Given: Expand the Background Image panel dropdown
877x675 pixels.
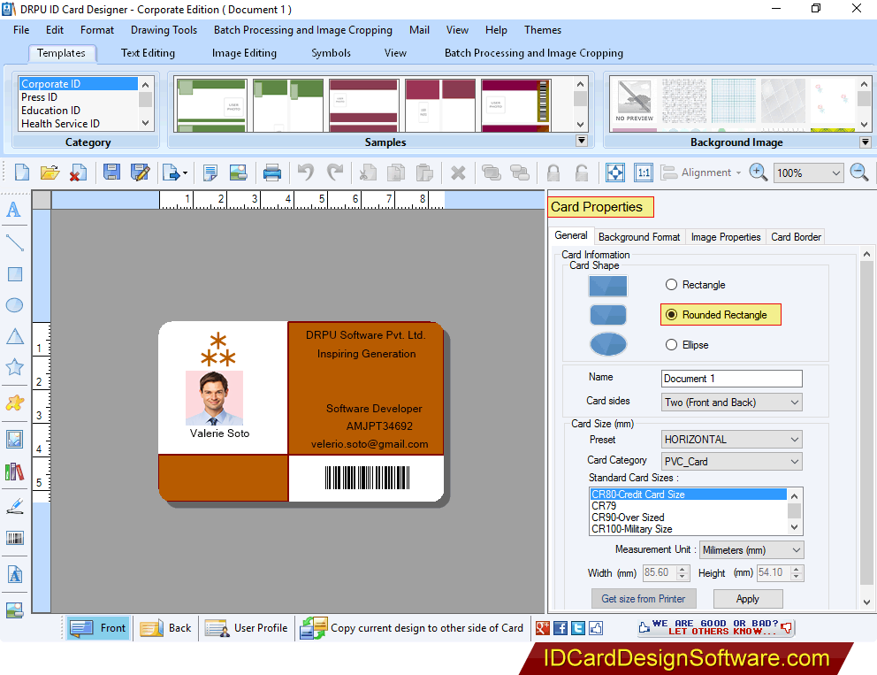Looking at the screenshot, I should tap(865, 142).
